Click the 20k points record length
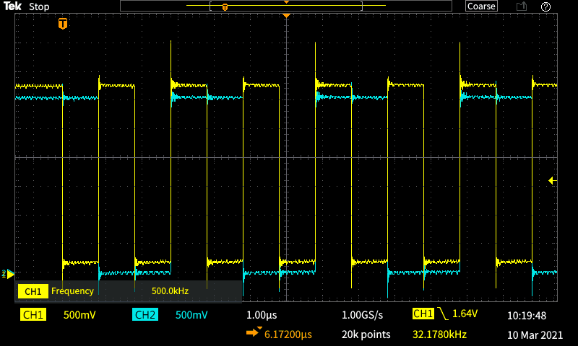The height and width of the screenshot is (346, 578). pos(366,334)
